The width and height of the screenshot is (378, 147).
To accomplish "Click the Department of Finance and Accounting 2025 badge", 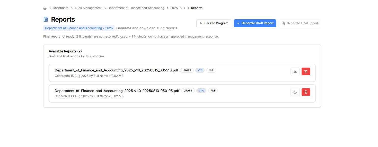I will (x=79, y=28).
